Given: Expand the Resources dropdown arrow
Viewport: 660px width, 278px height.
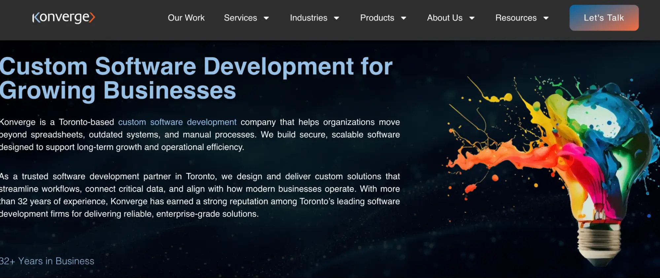Looking at the screenshot, I should (x=546, y=18).
